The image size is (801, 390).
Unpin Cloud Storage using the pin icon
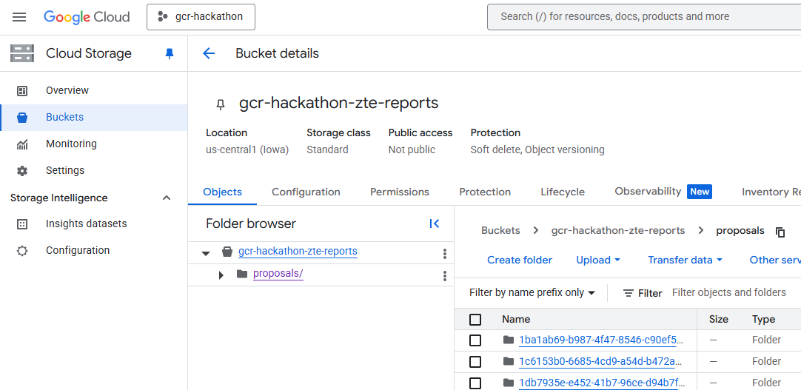coord(170,53)
